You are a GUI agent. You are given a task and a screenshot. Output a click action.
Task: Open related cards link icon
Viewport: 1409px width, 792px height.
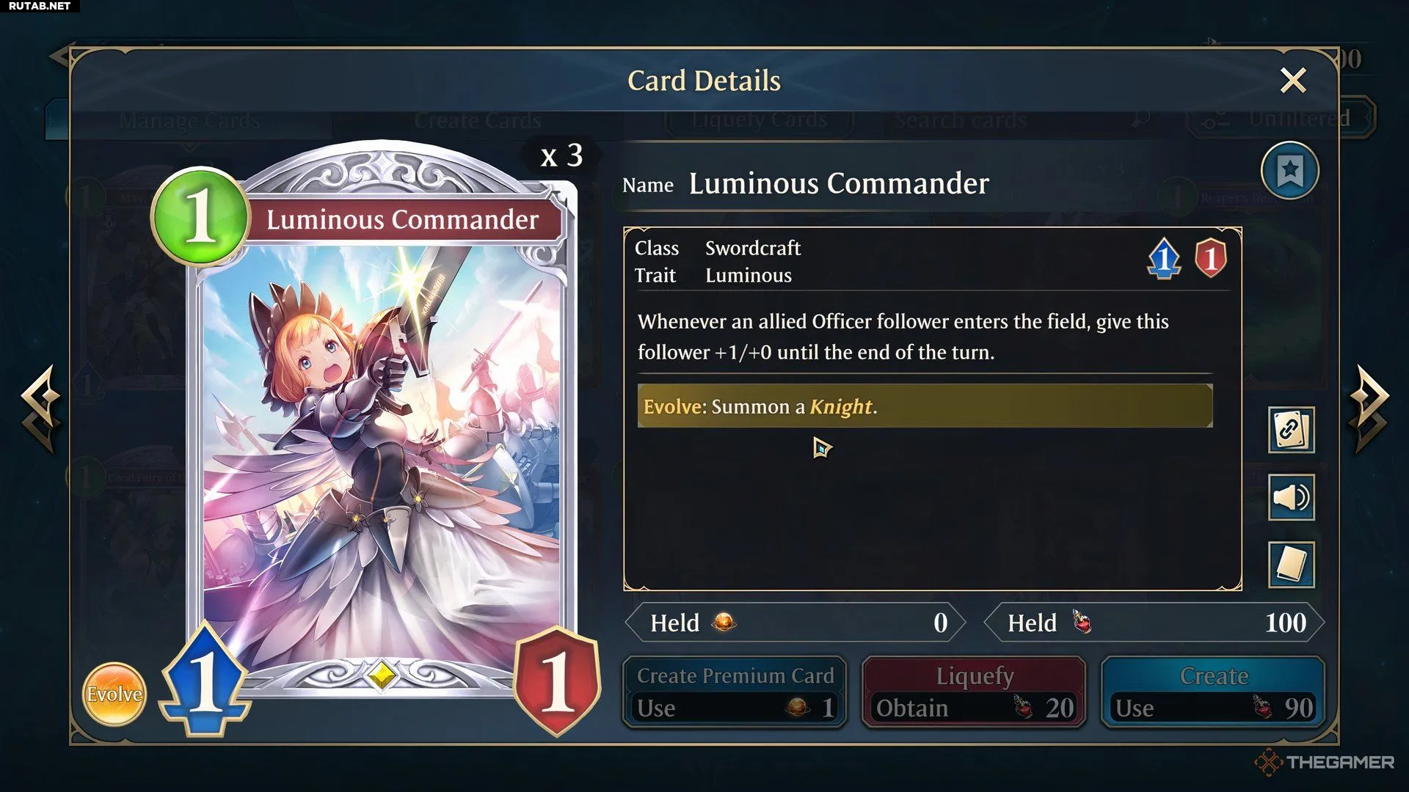click(x=1291, y=430)
